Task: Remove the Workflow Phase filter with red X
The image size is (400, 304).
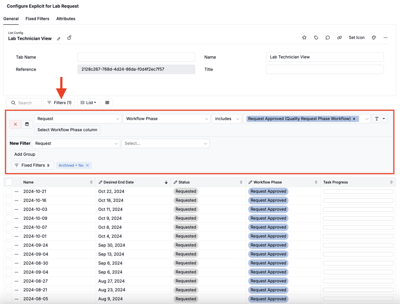Action: tap(15, 124)
